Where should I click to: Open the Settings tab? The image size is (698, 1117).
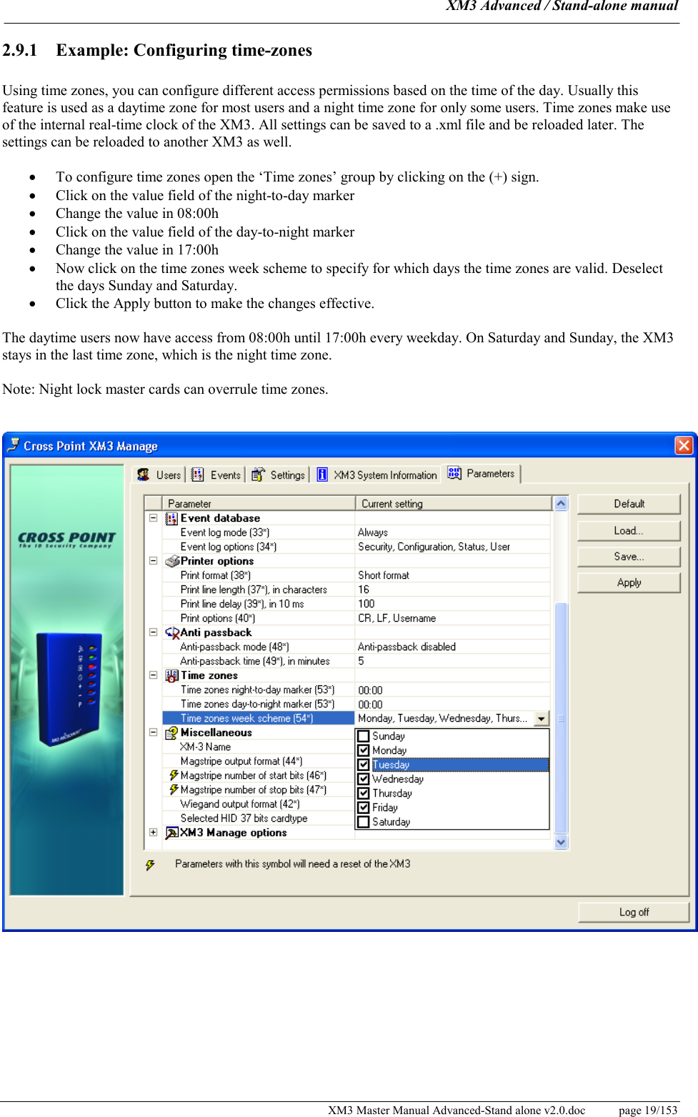click(x=279, y=475)
